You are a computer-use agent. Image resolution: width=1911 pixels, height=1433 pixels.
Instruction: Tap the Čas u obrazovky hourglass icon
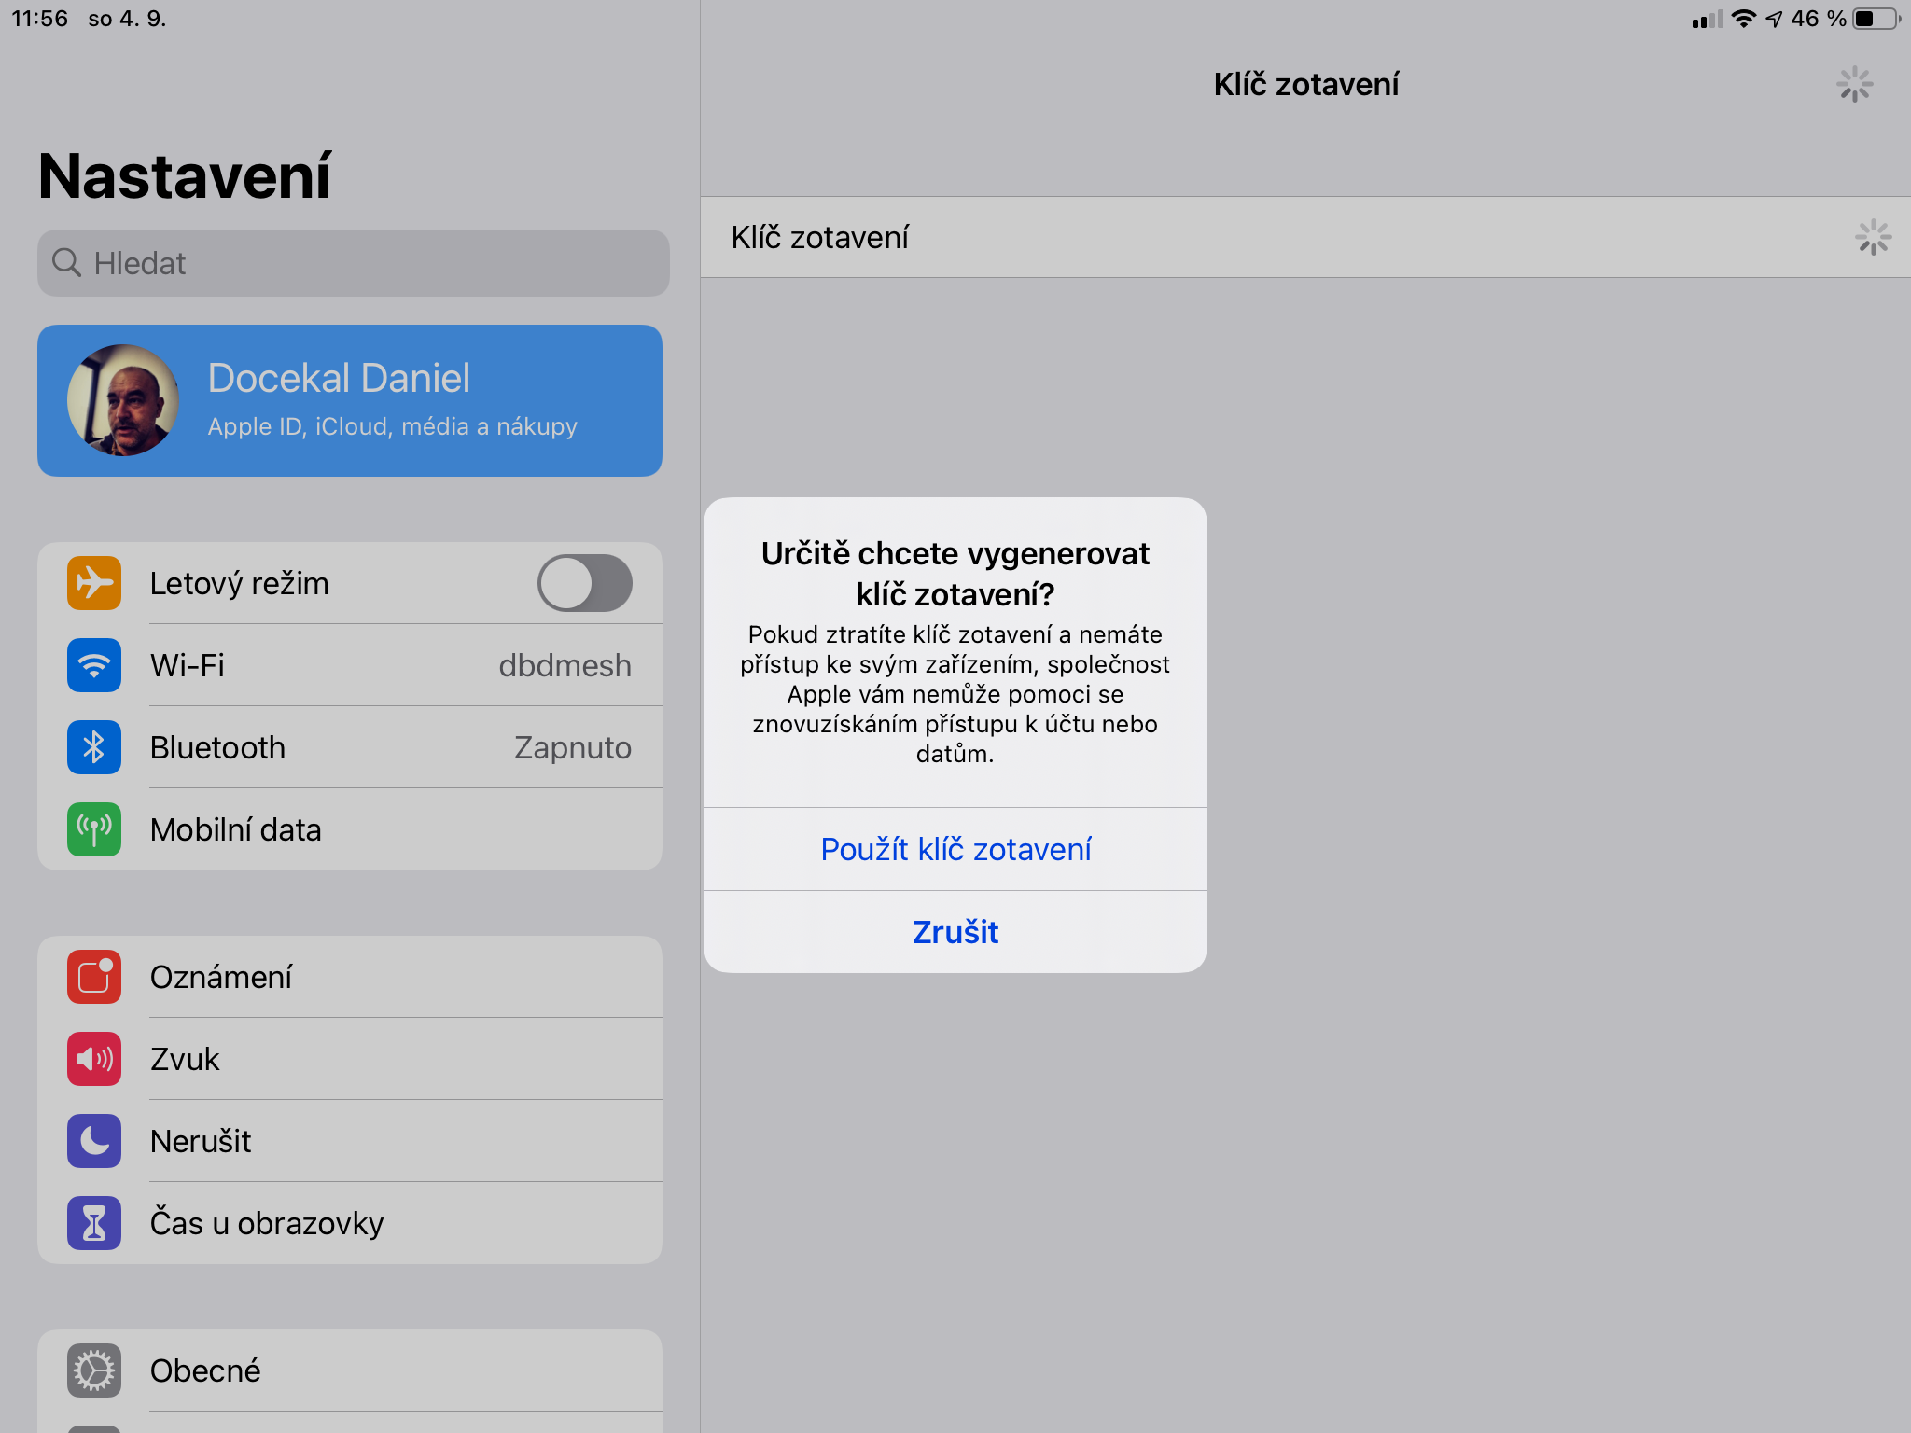click(x=94, y=1223)
